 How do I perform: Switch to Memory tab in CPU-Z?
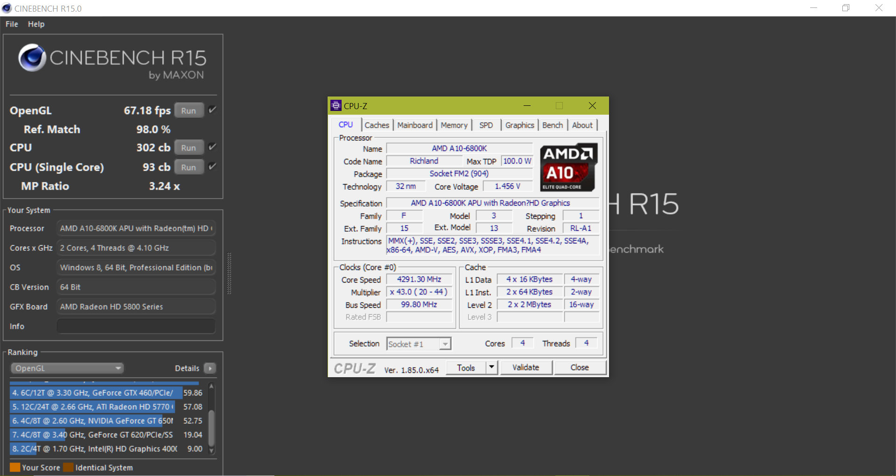[x=454, y=125]
